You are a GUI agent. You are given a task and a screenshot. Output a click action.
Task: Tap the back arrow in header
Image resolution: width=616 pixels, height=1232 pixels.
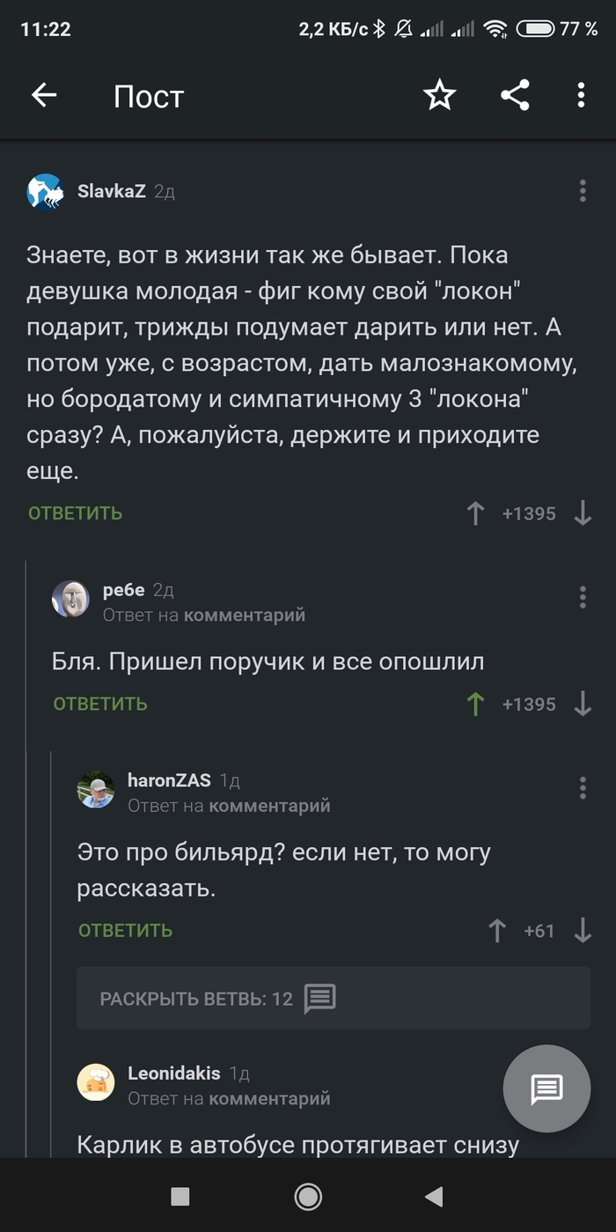(43, 96)
